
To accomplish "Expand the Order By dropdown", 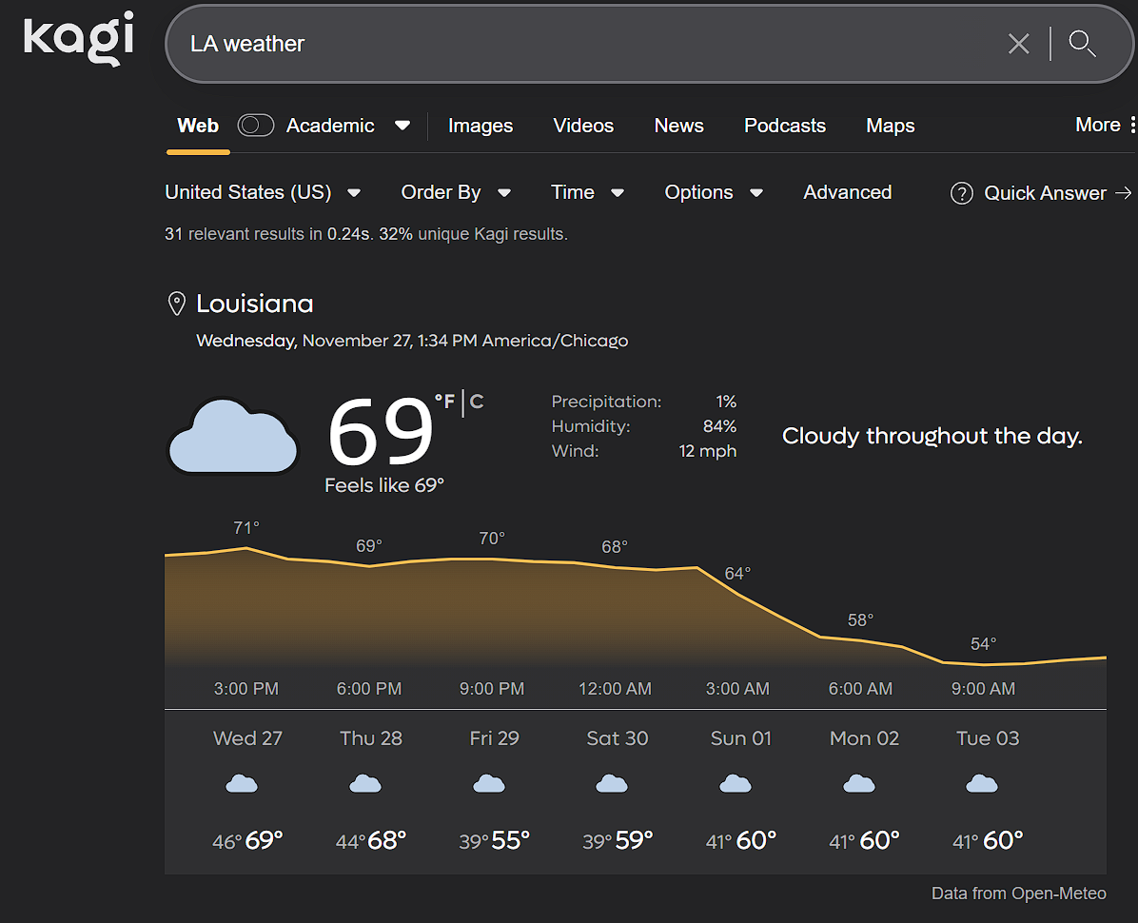I will click(x=456, y=193).
